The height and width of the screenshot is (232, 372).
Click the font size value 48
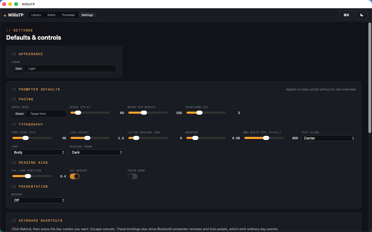(64, 138)
